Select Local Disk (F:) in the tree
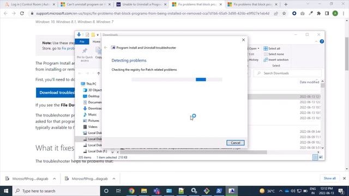The width and height of the screenshot is (349, 196). pos(95,151)
